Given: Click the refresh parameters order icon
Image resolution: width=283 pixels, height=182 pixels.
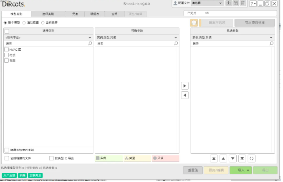Looking at the screenshot, I should pyautogui.click(x=252, y=158).
